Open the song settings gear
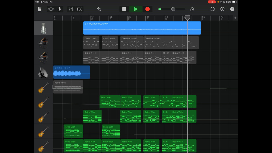 (x=222, y=9)
